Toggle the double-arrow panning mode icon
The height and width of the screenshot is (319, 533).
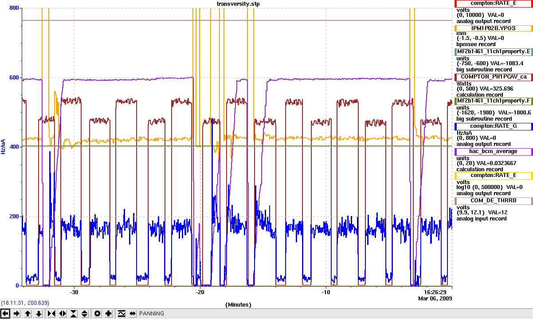[132, 314]
